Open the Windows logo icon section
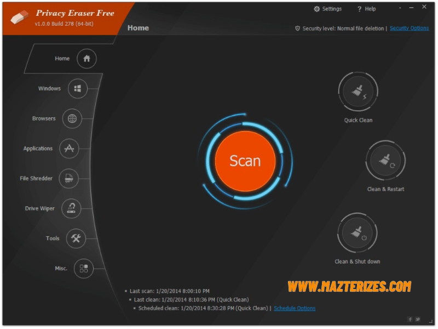This screenshot has width=438, height=329. pos(77,88)
